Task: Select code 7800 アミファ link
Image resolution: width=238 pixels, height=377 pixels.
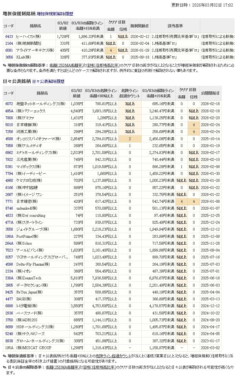Action: 9,118
